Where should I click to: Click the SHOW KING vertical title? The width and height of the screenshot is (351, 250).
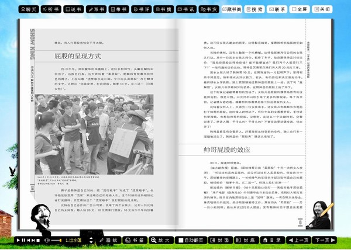(x=32, y=44)
